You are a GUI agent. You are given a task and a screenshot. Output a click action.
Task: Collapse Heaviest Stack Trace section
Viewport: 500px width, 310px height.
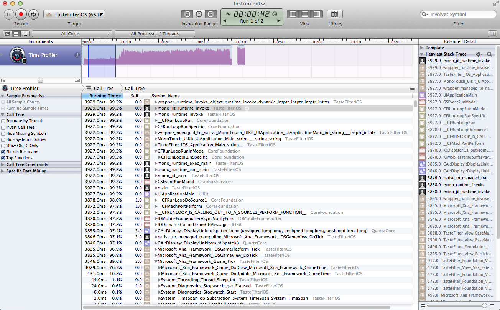422,54
